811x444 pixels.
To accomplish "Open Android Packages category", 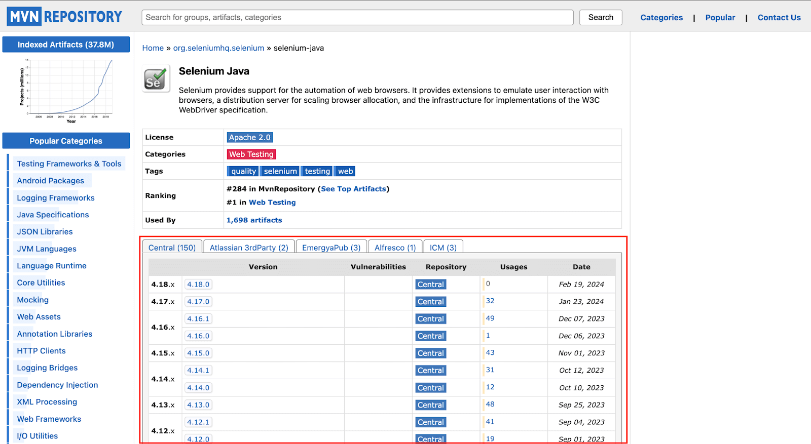I will pyautogui.click(x=51, y=181).
